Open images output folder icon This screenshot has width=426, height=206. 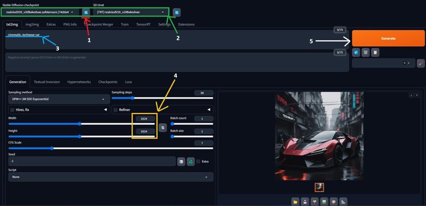coord(296,201)
